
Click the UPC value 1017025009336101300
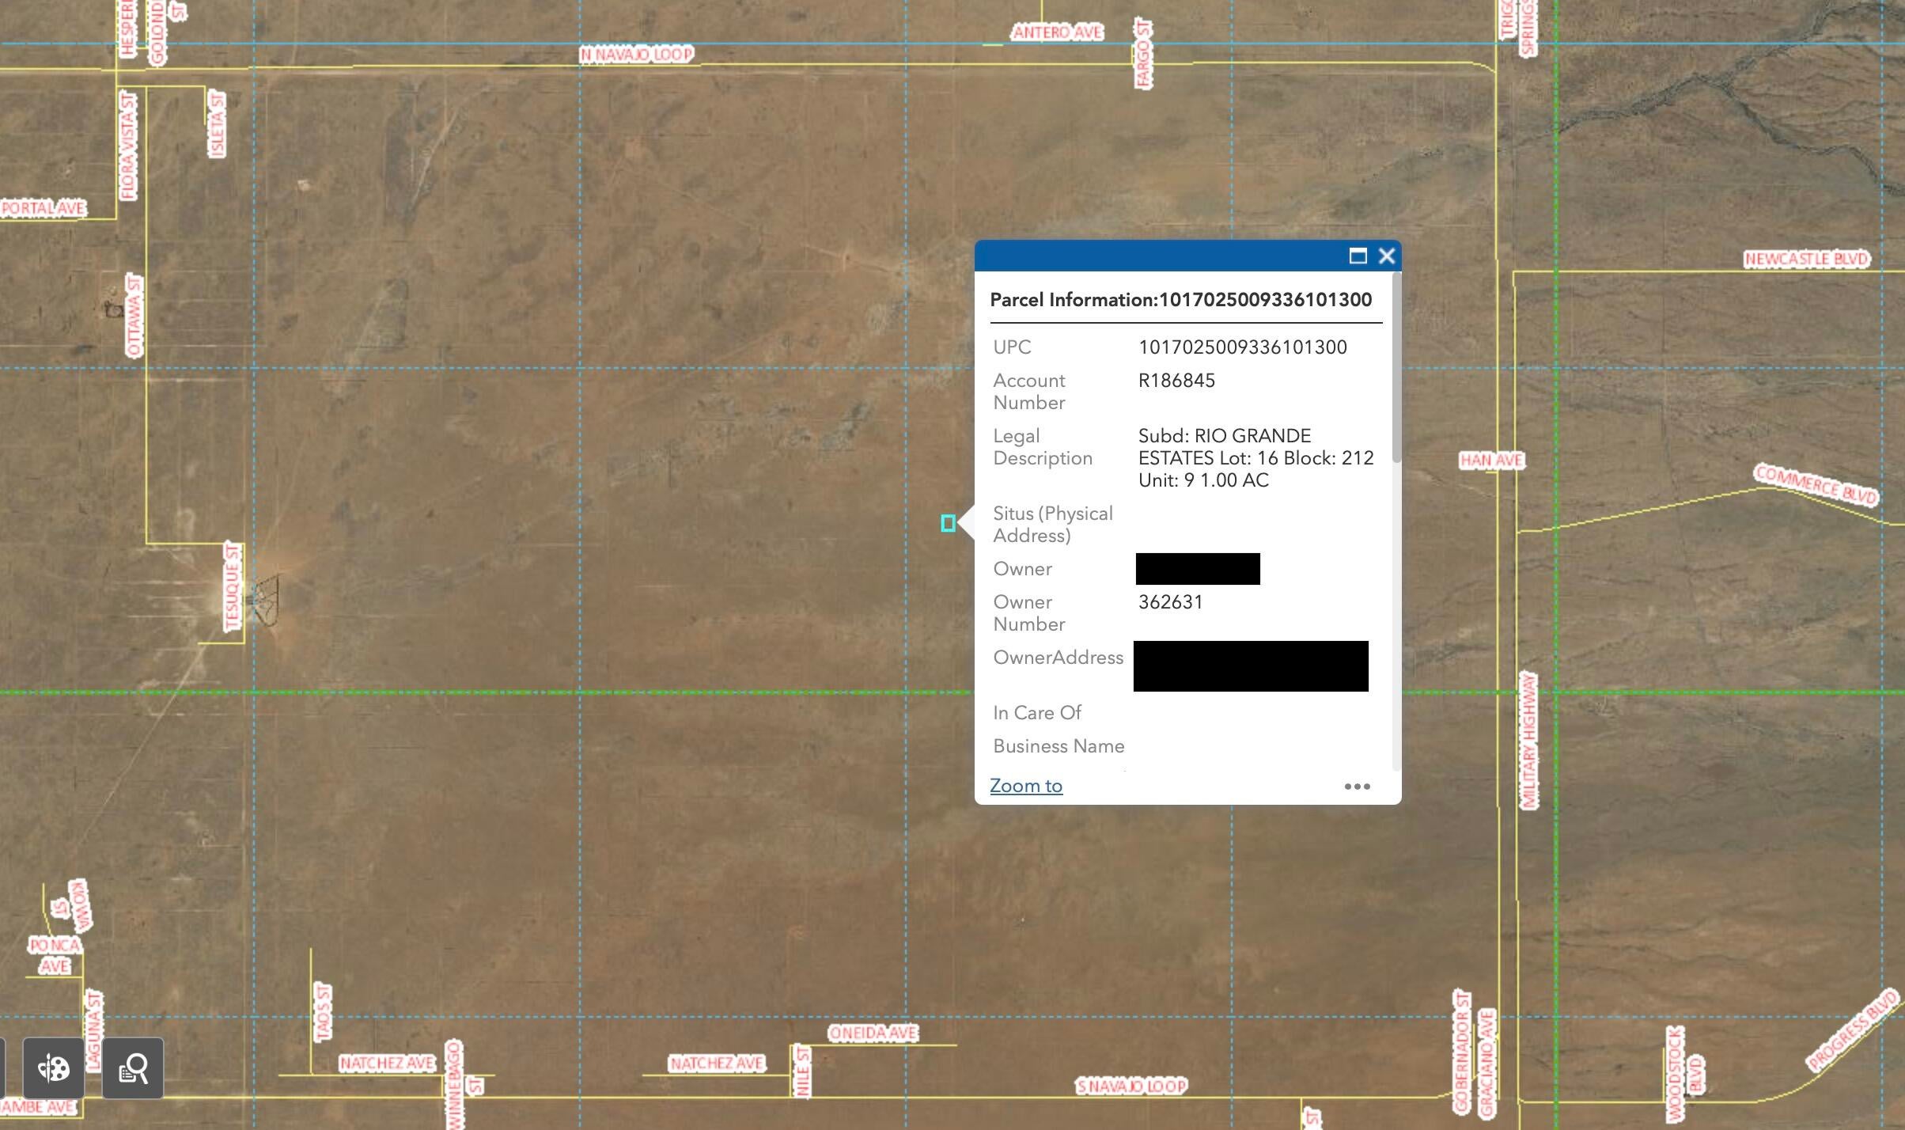1242,347
